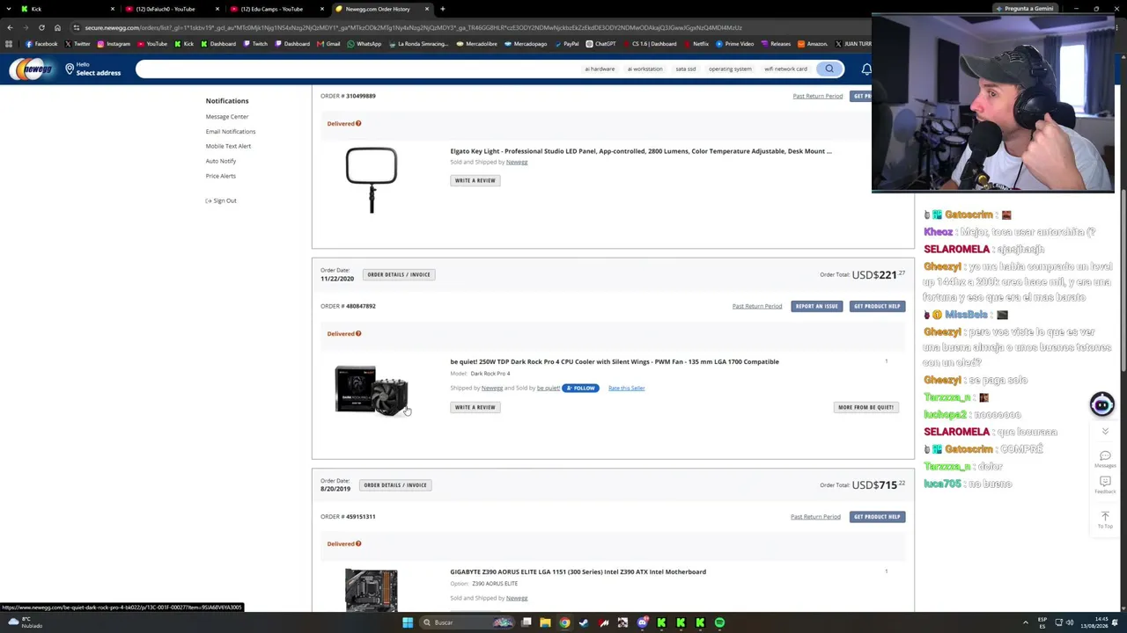Switch to the 0xFaluch0 YouTube tab
Image resolution: width=1127 pixels, height=633 pixels.
172,9
